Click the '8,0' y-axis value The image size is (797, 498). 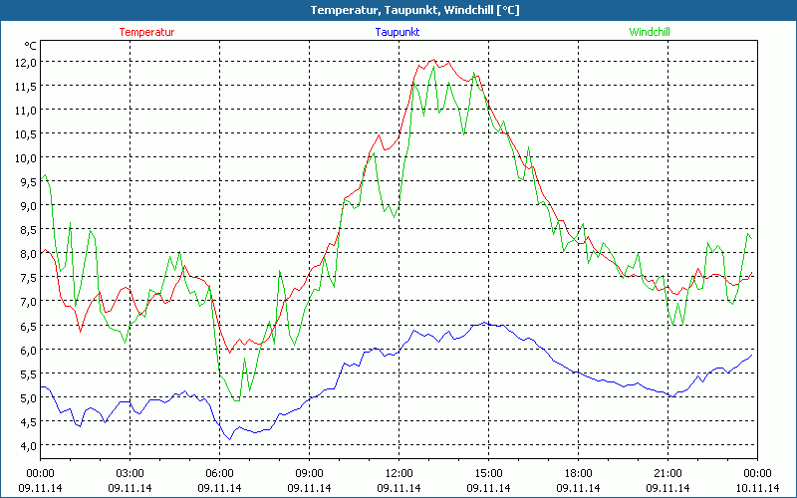(30, 254)
